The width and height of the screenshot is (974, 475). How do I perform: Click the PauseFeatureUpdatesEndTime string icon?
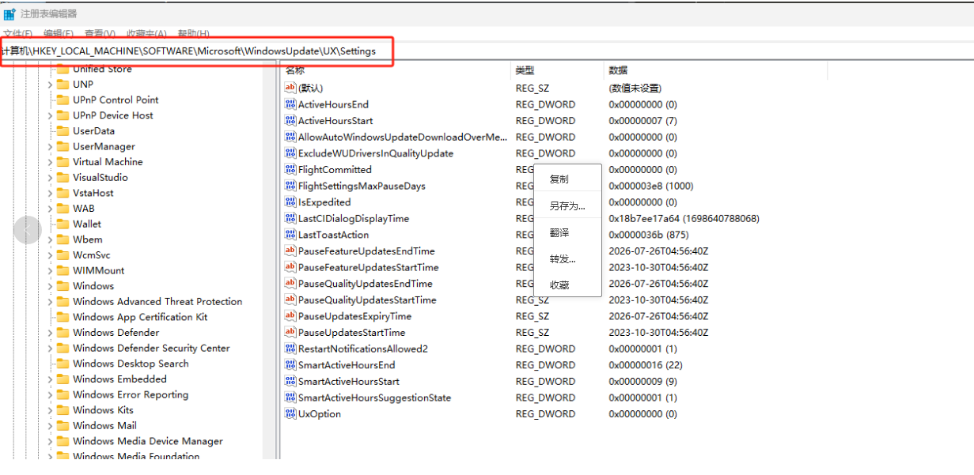pyautogui.click(x=290, y=251)
